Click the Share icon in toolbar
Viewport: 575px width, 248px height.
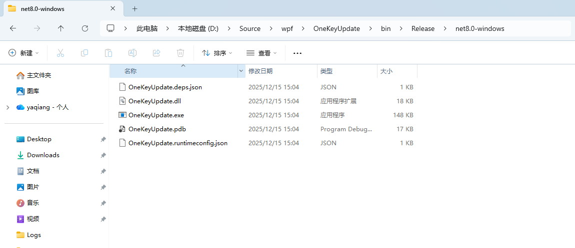[156, 53]
